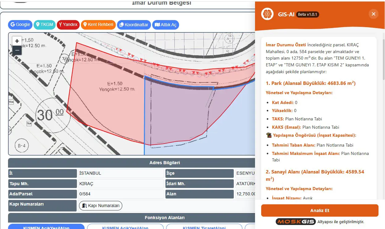
Task: Click the KIRAÇ value beside Tapu Mh.
Action: point(121,184)
